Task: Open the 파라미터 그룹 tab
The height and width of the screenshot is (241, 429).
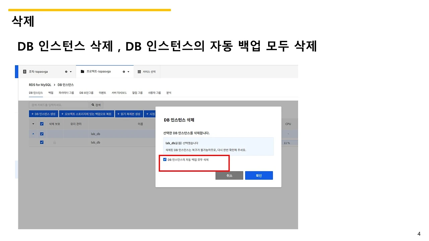Action: [x=66, y=93]
